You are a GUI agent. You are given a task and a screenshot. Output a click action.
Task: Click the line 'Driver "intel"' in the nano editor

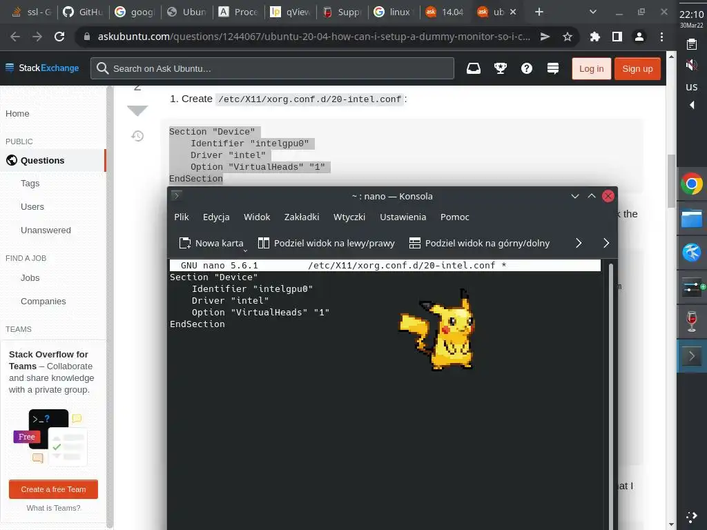coord(230,301)
